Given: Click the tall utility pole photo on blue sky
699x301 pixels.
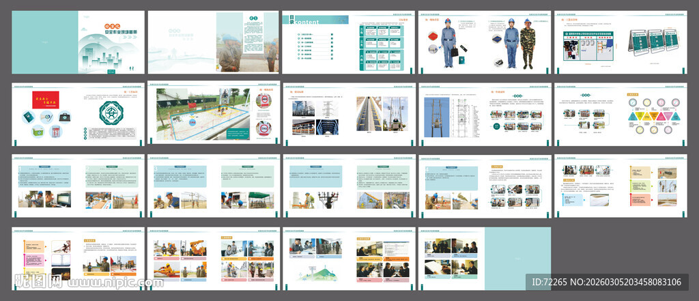Looking at the screenshot, I should click(436, 117).
